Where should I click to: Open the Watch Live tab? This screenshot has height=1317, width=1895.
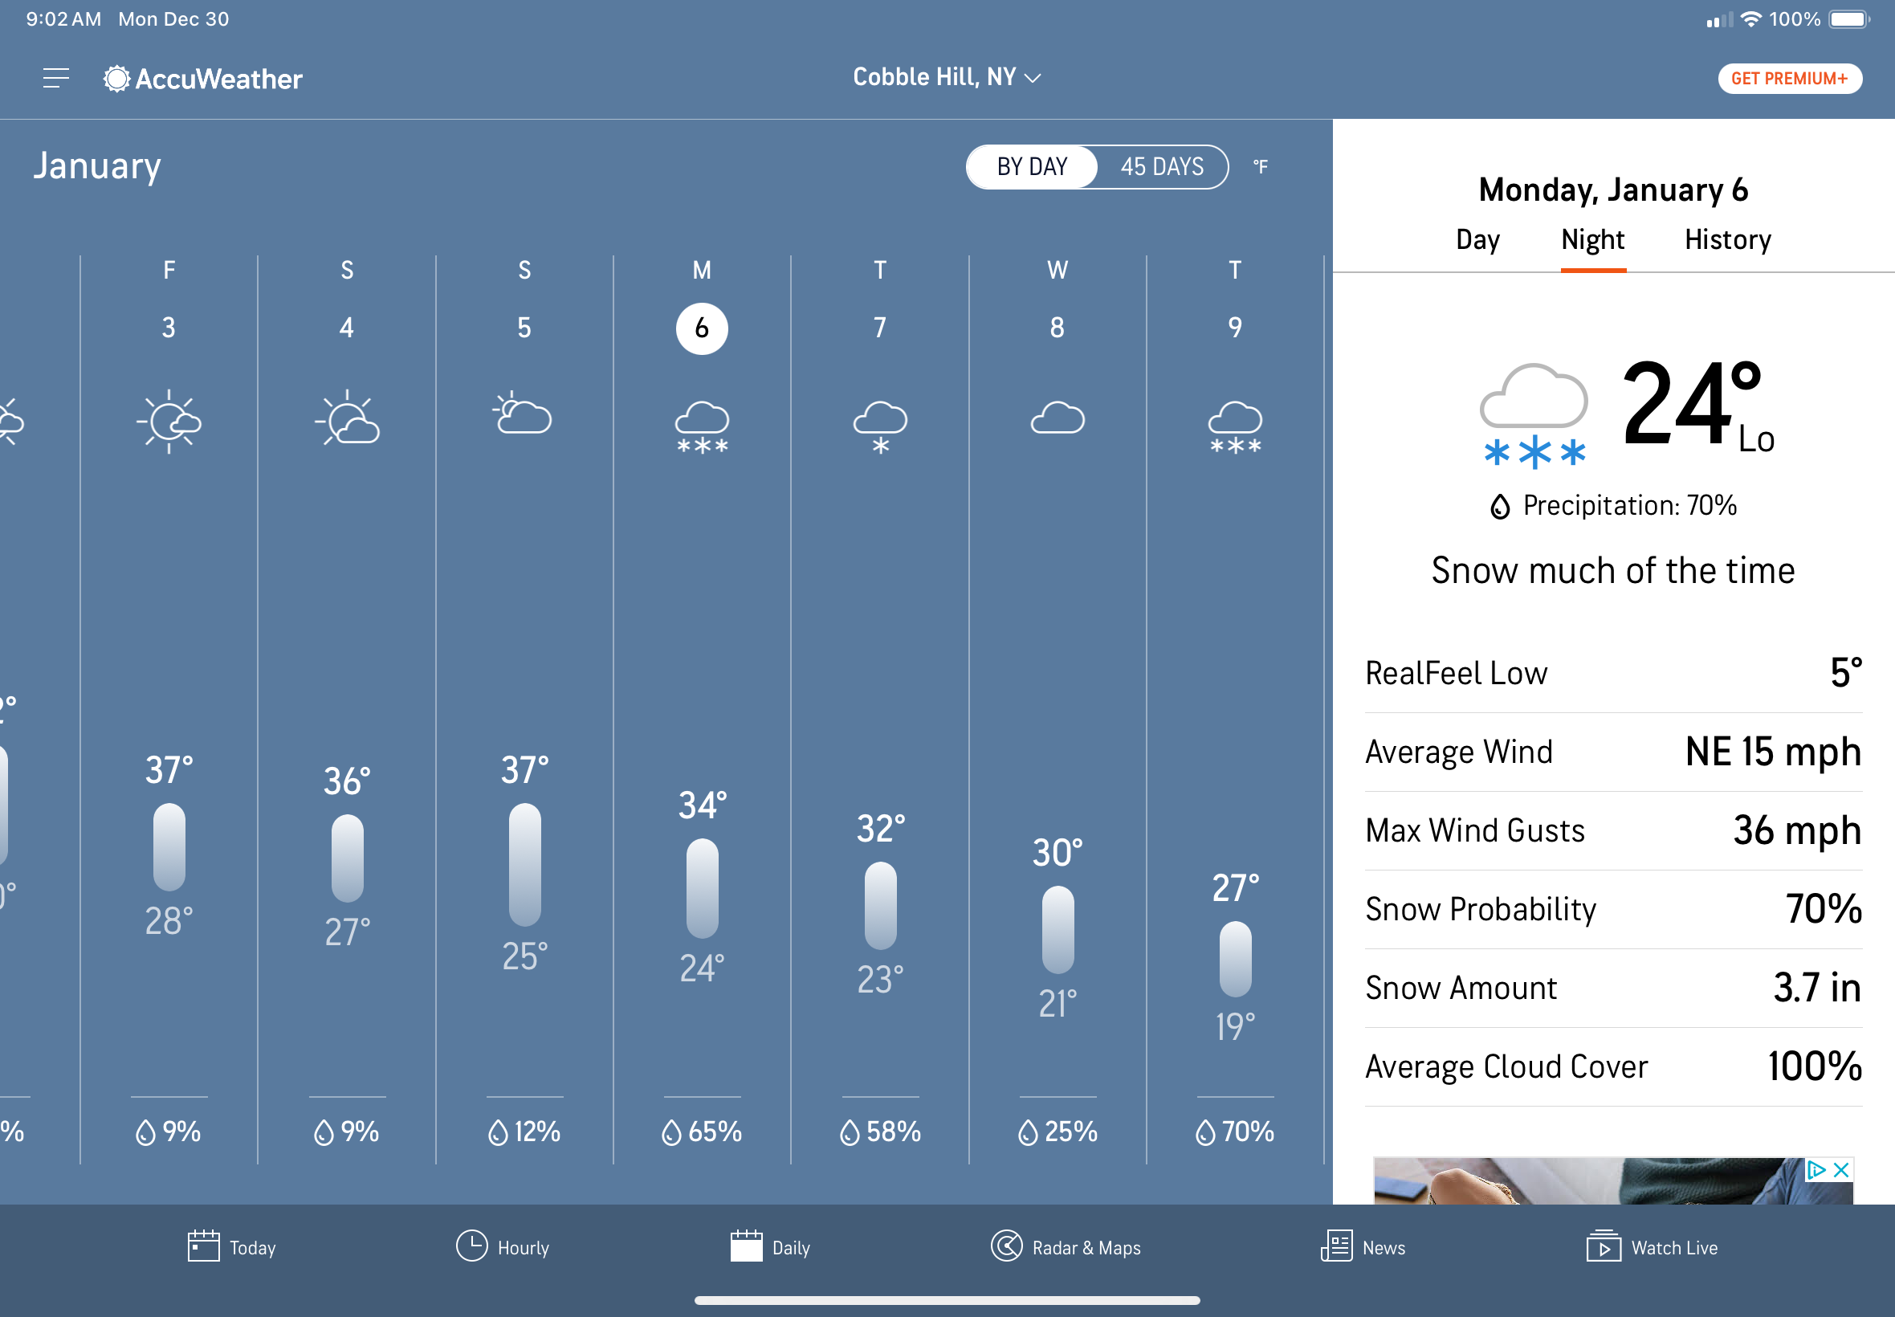pyautogui.click(x=1652, y=1247)
